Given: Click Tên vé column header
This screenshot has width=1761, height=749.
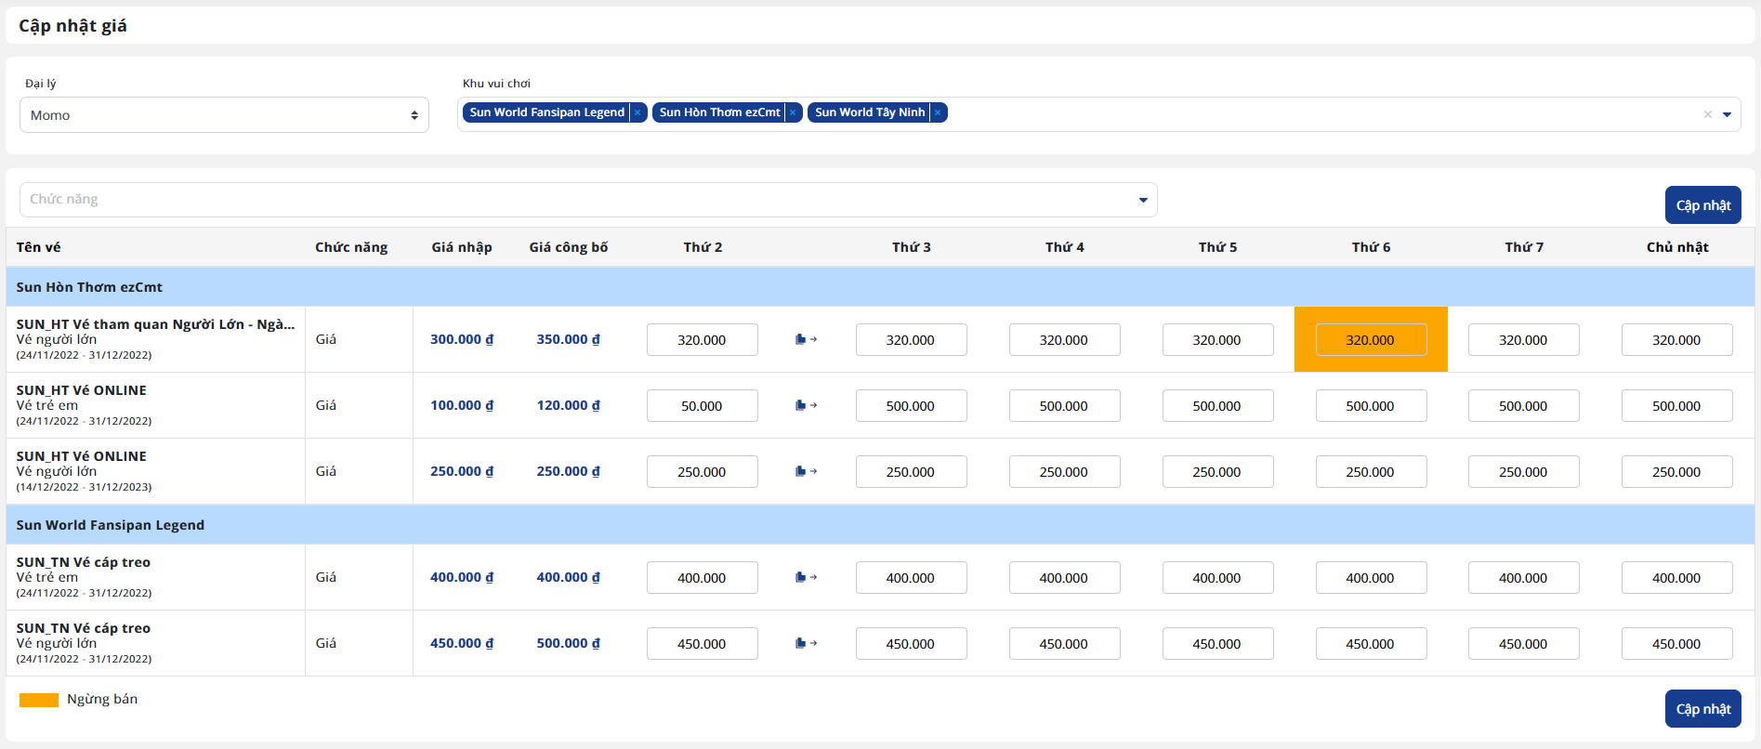Looking at the screenshot, I should click(x=38, y=247).
